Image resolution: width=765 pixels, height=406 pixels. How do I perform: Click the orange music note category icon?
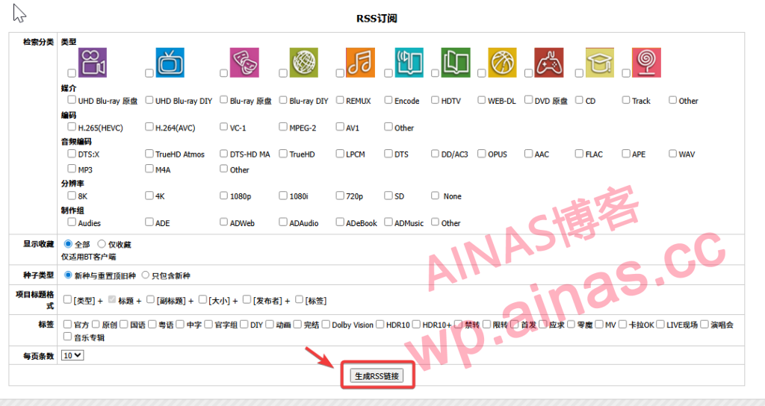(361, 63)
